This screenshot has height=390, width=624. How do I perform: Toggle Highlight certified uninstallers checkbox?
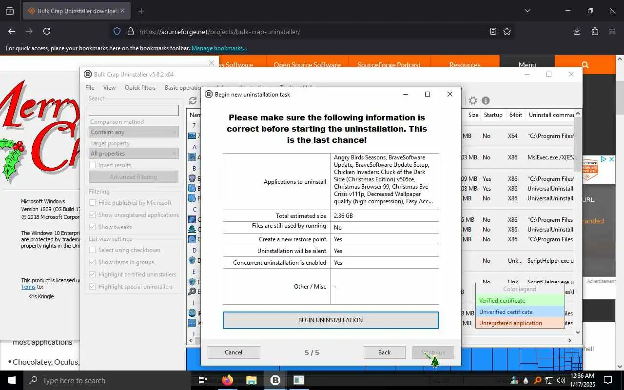click(92, 274)
